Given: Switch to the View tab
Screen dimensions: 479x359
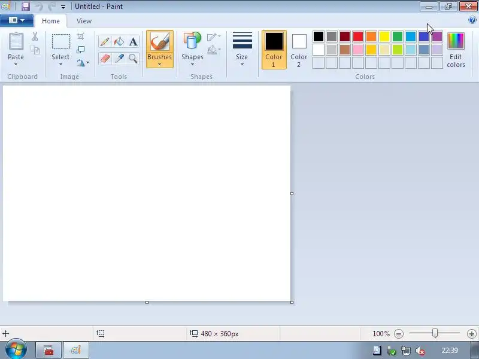Looking at the screenshot, I should pos(84,21).
